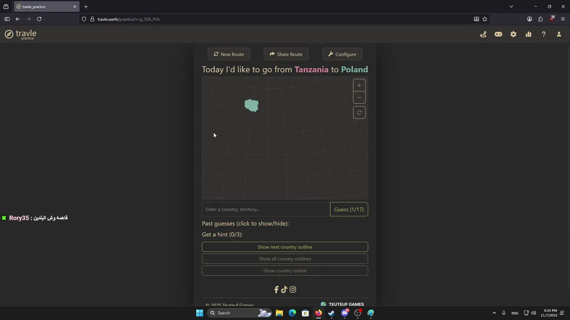Open travle settings gear icon
The image size is (570, 320).
tap(513, 34)
